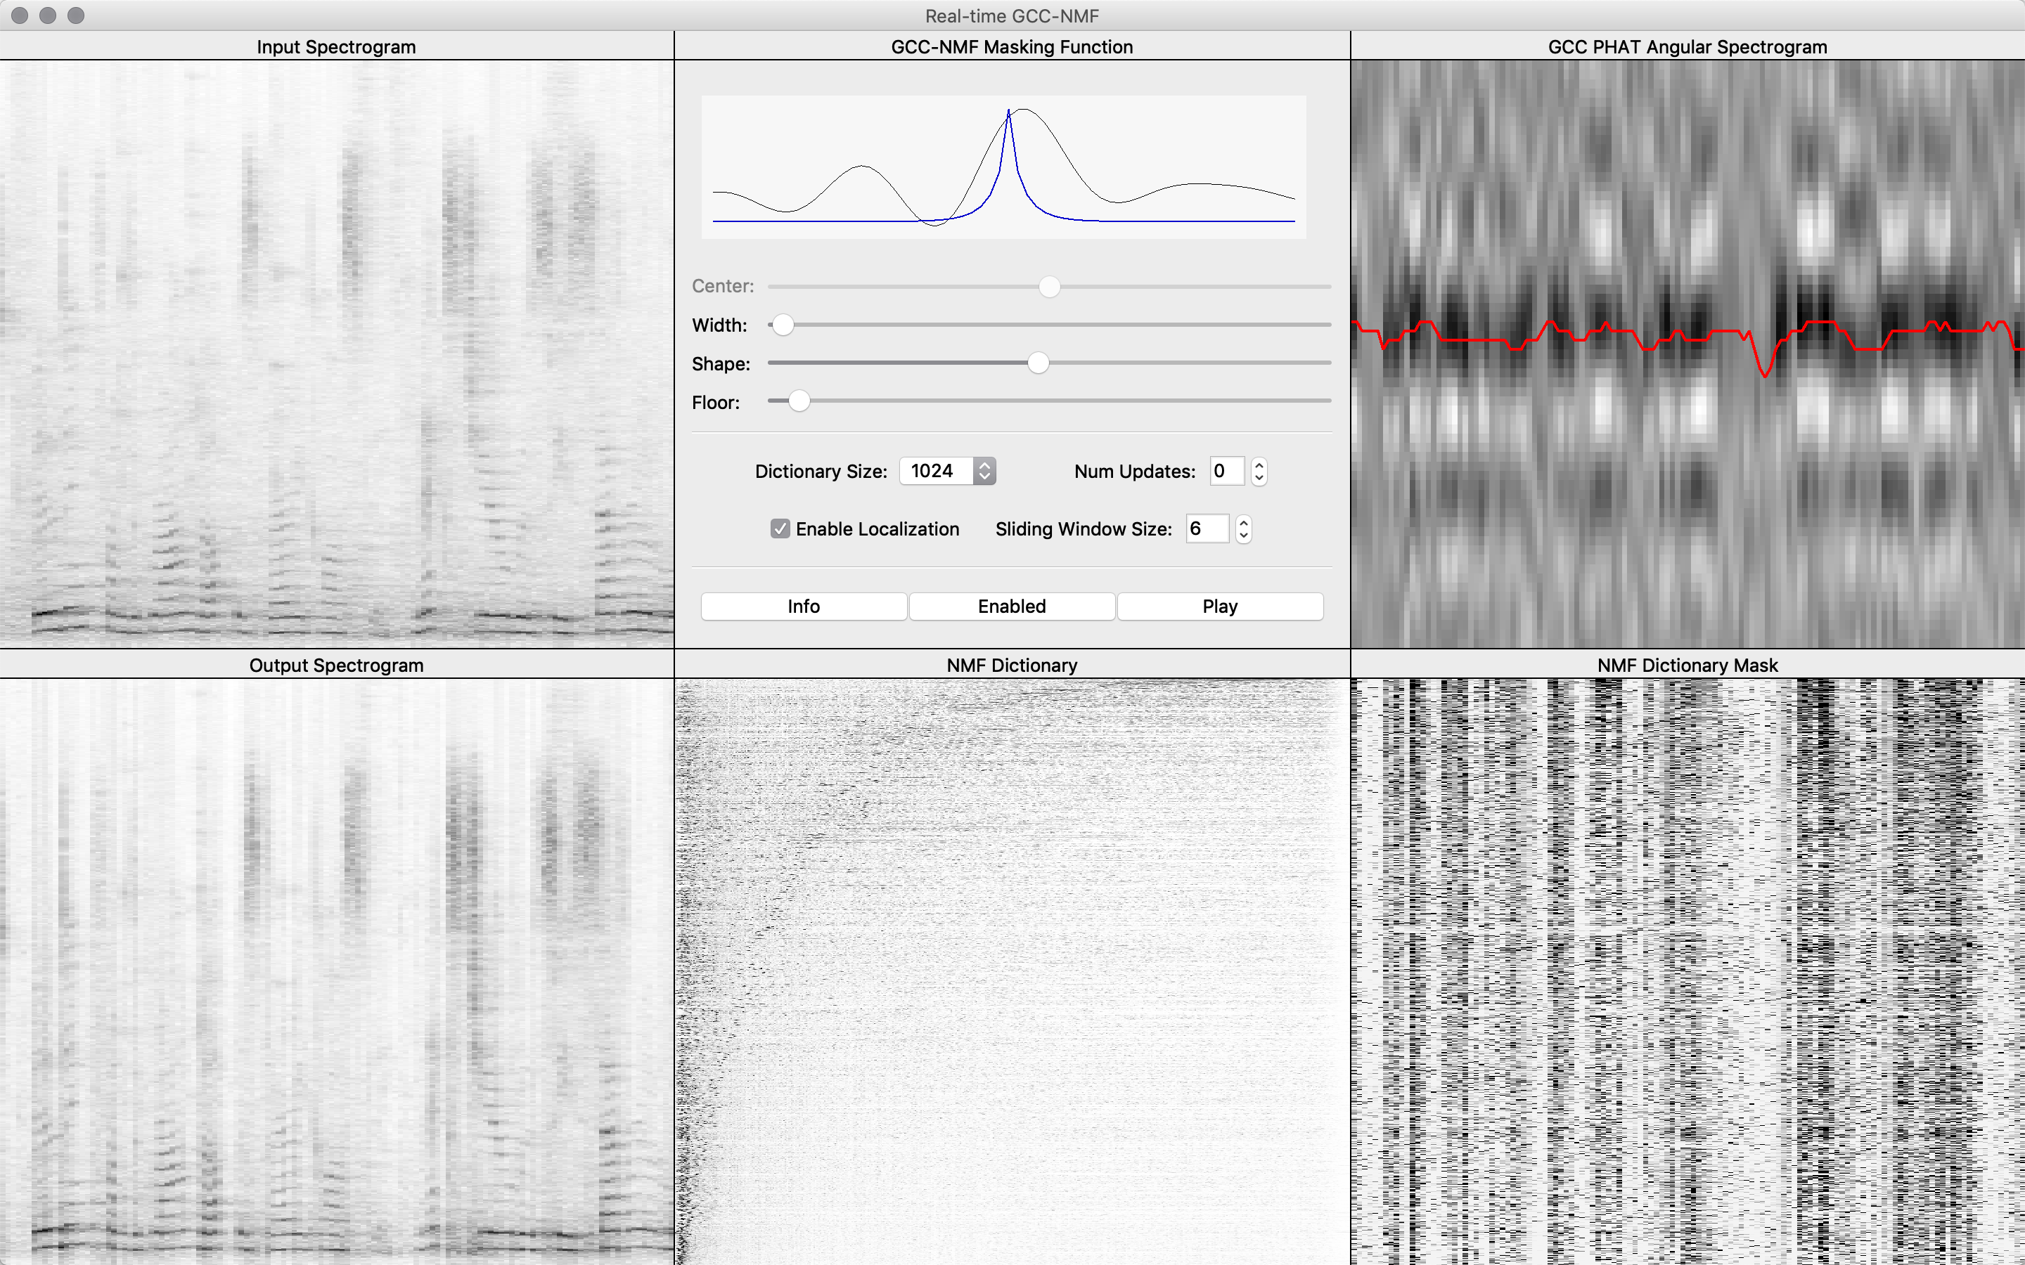Decrement the Num Updates stepper down arrow

[x=1259, y=479]
